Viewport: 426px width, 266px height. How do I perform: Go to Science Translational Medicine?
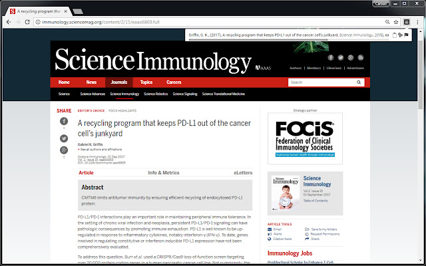(x=224, y=94)
